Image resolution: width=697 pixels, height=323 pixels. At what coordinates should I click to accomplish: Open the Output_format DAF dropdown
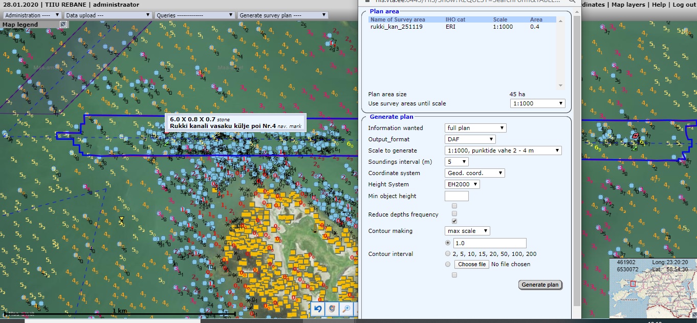pos(470,139)
